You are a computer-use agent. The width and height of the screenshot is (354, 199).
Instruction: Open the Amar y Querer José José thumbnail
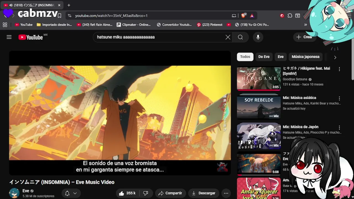[259, 188]
